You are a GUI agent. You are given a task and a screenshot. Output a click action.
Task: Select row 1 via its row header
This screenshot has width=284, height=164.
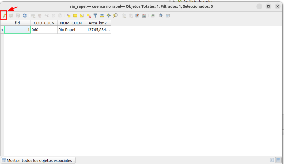tap(2, 30)
